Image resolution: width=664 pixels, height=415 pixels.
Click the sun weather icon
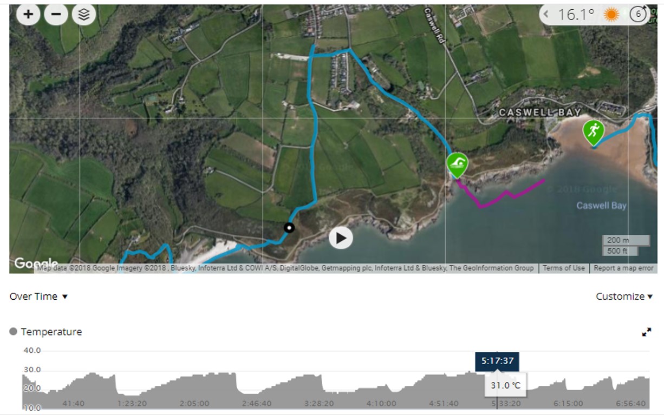pyautogui.click(x=612, y=15)
